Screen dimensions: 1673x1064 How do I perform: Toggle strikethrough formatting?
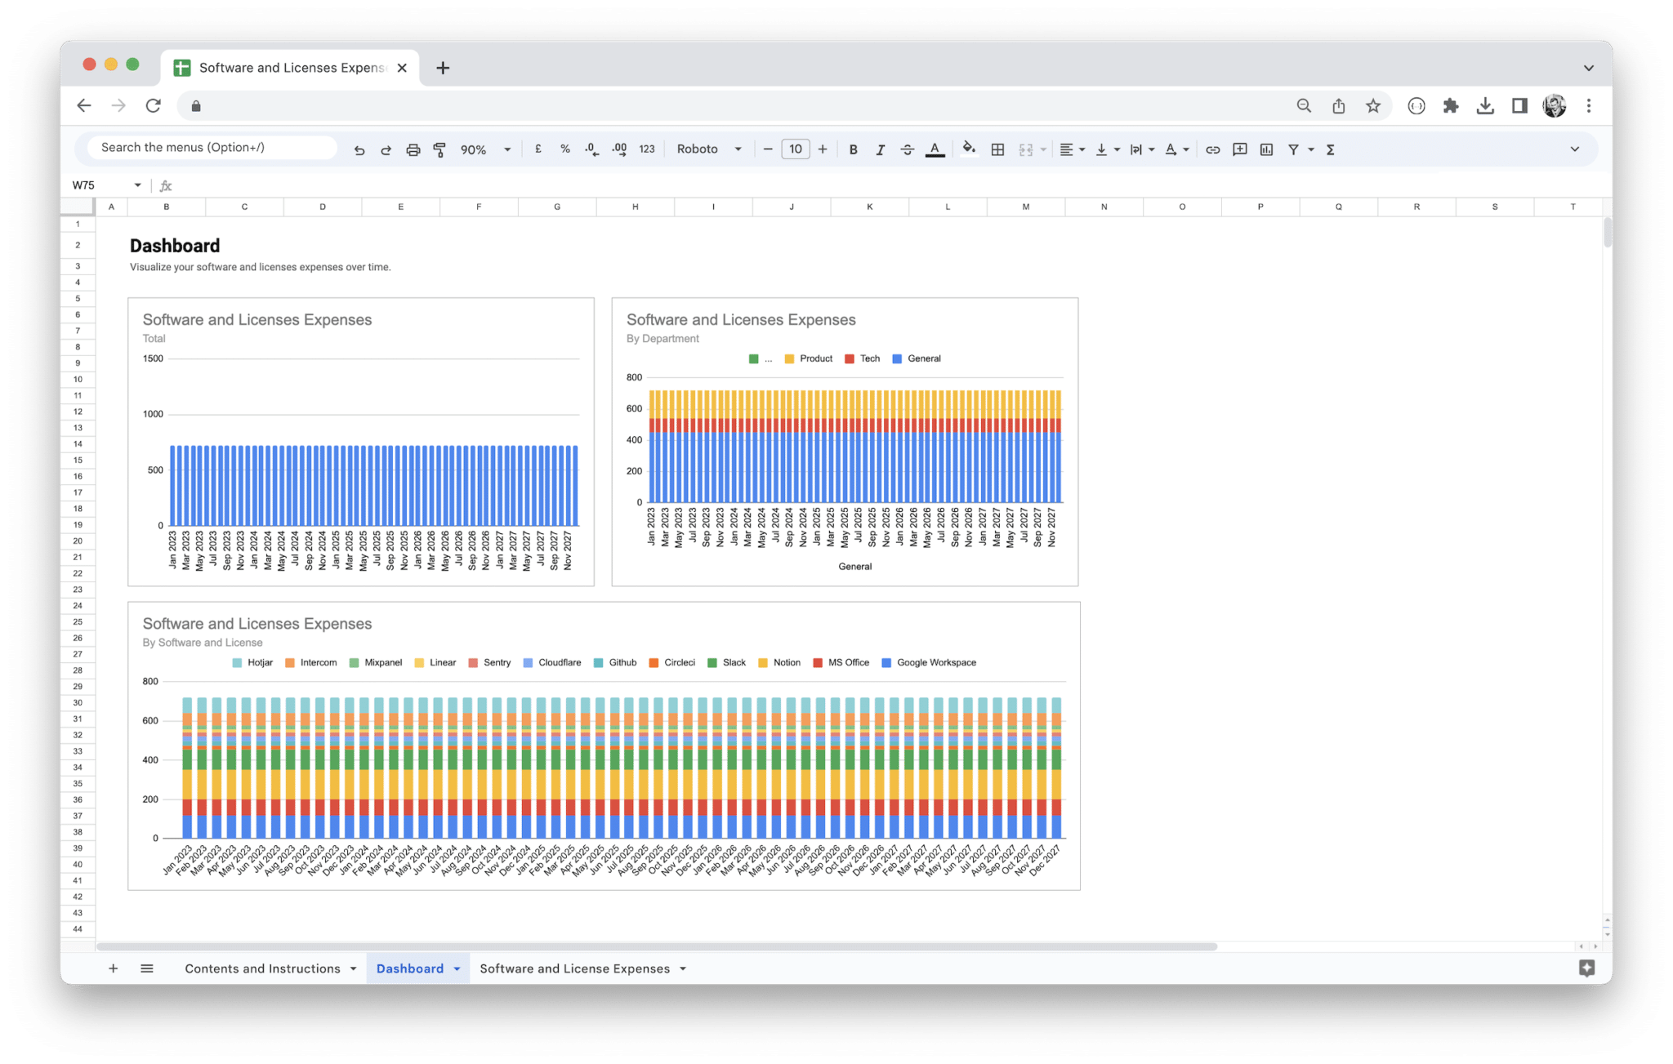[x=907, y=149]
